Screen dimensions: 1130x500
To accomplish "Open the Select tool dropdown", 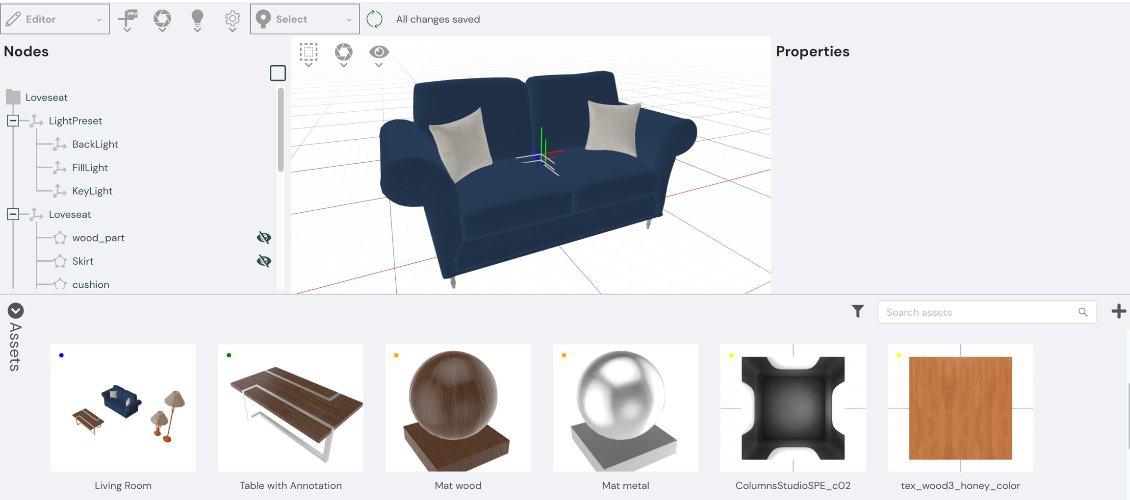I will click(305, 19).
